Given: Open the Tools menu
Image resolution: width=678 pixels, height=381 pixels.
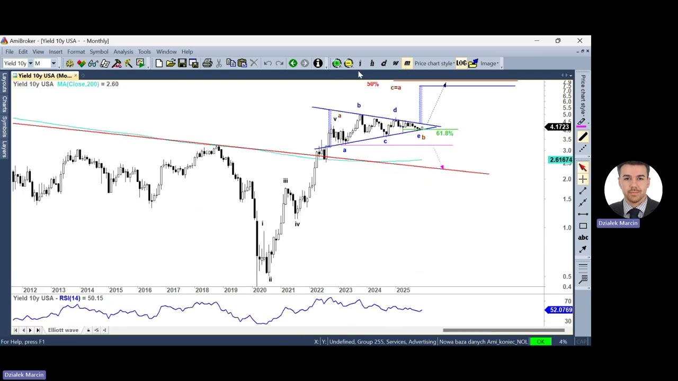Looking at the screenshot, I should (x=144, y=52).
